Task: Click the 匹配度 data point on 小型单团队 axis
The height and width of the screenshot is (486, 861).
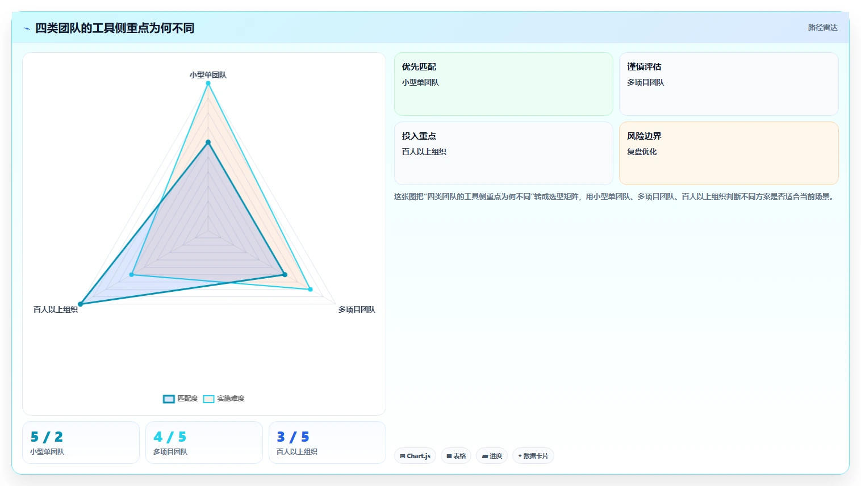Action: pyautogui.click(x=208, y=142)
